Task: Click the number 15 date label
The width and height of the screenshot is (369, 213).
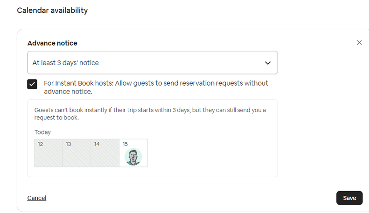Action: tap(125, 144)
